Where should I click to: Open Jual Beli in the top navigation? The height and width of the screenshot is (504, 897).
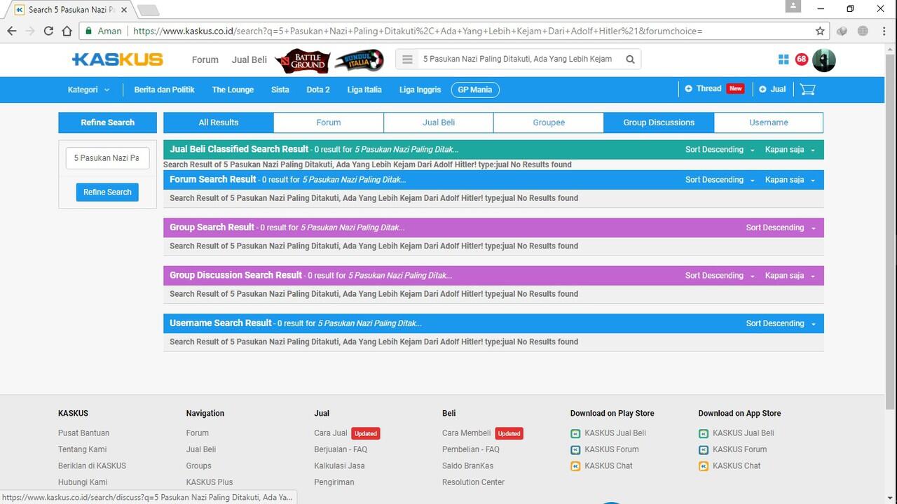(x=249, y=59)
